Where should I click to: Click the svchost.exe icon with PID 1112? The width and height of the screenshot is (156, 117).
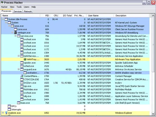click(x=22, y=46)
